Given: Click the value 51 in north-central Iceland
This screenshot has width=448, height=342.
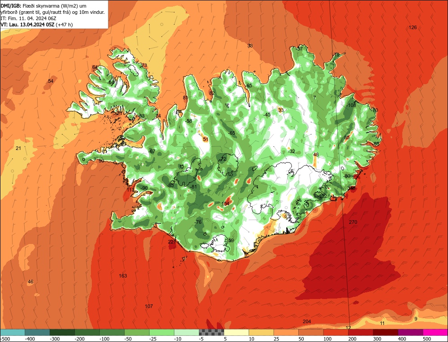Looking at the screenshot, I should tap(206, 139).
